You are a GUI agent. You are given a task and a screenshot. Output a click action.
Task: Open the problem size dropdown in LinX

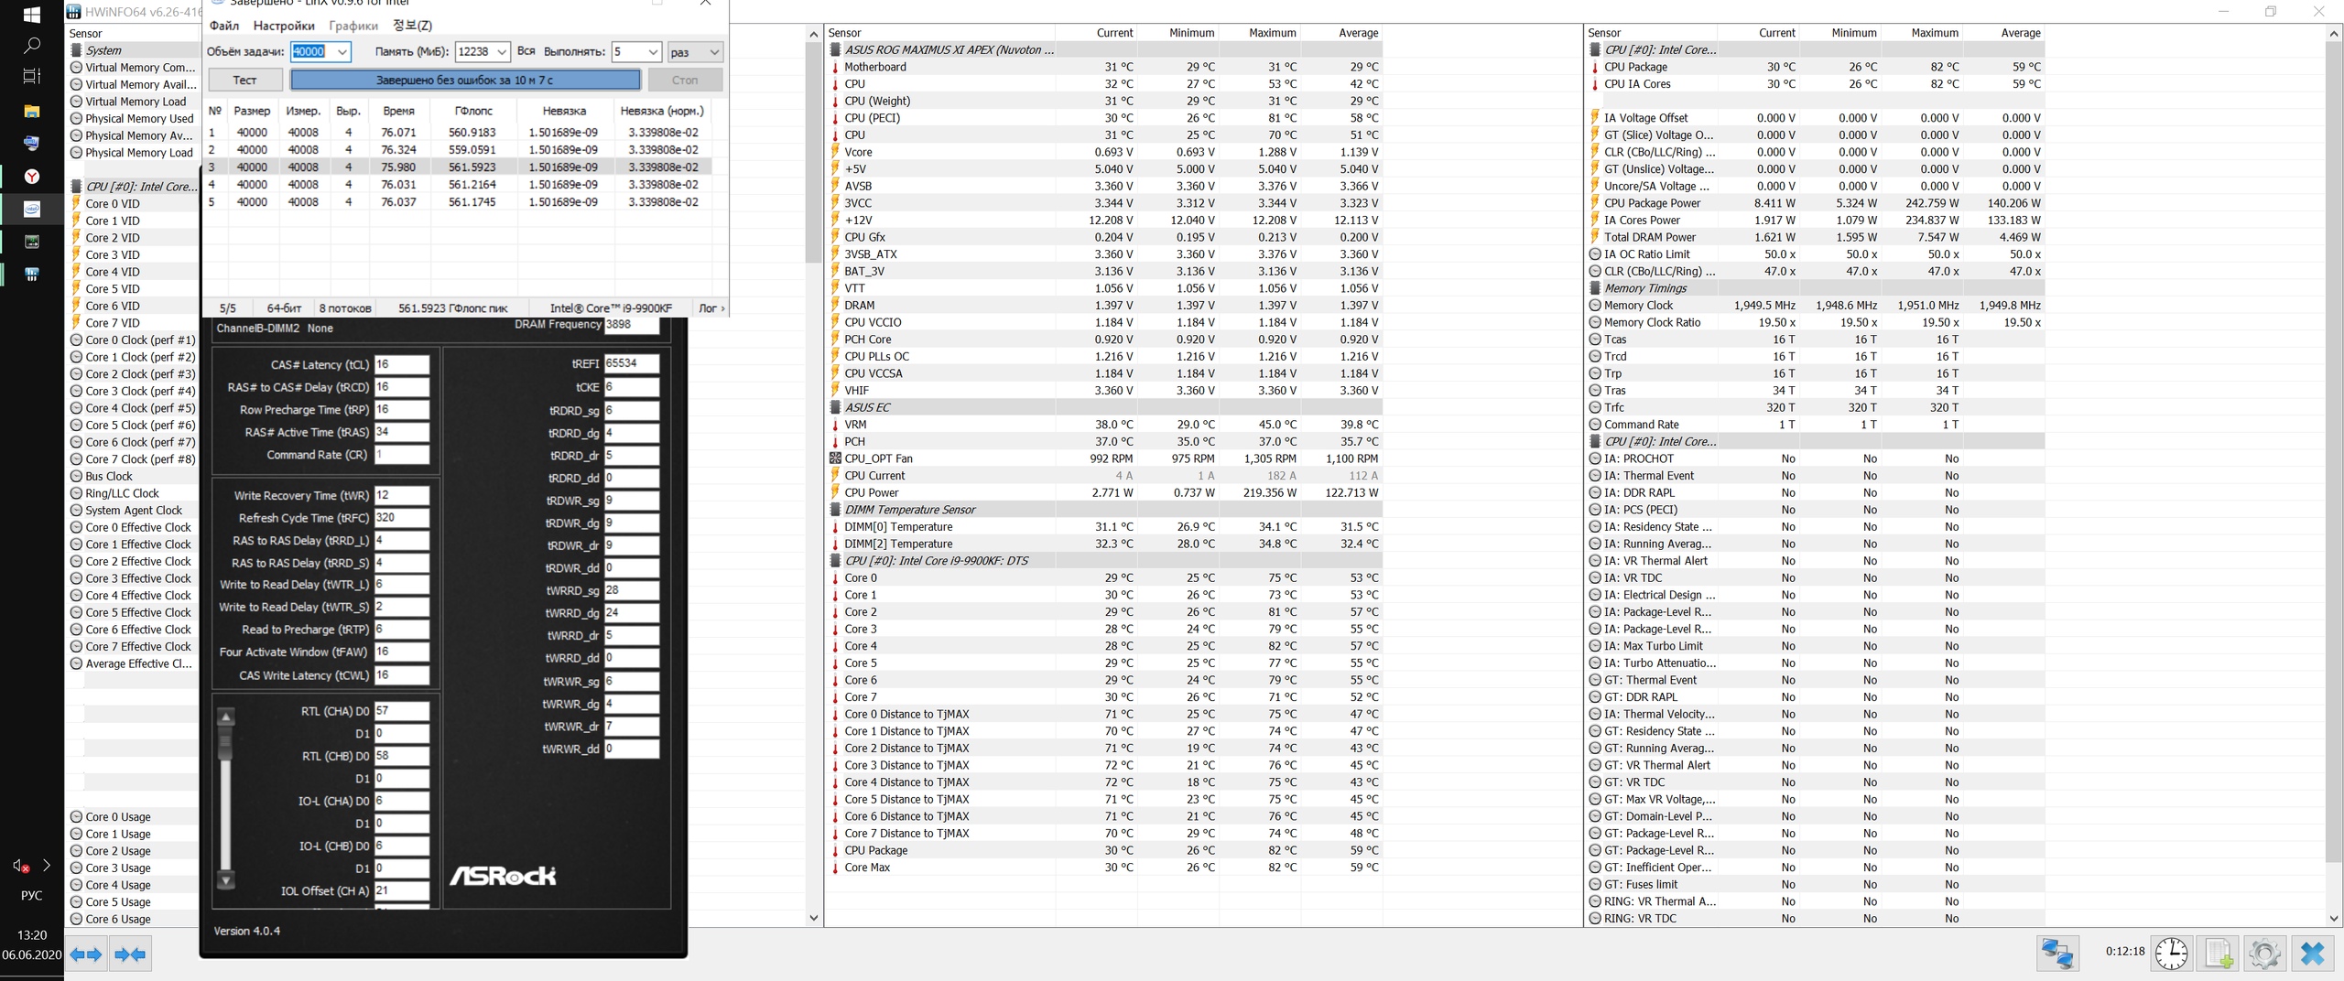point(342,52)
